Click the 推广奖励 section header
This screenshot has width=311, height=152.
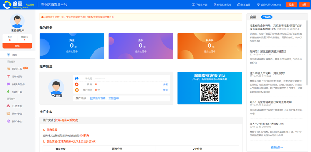(141, 120)
